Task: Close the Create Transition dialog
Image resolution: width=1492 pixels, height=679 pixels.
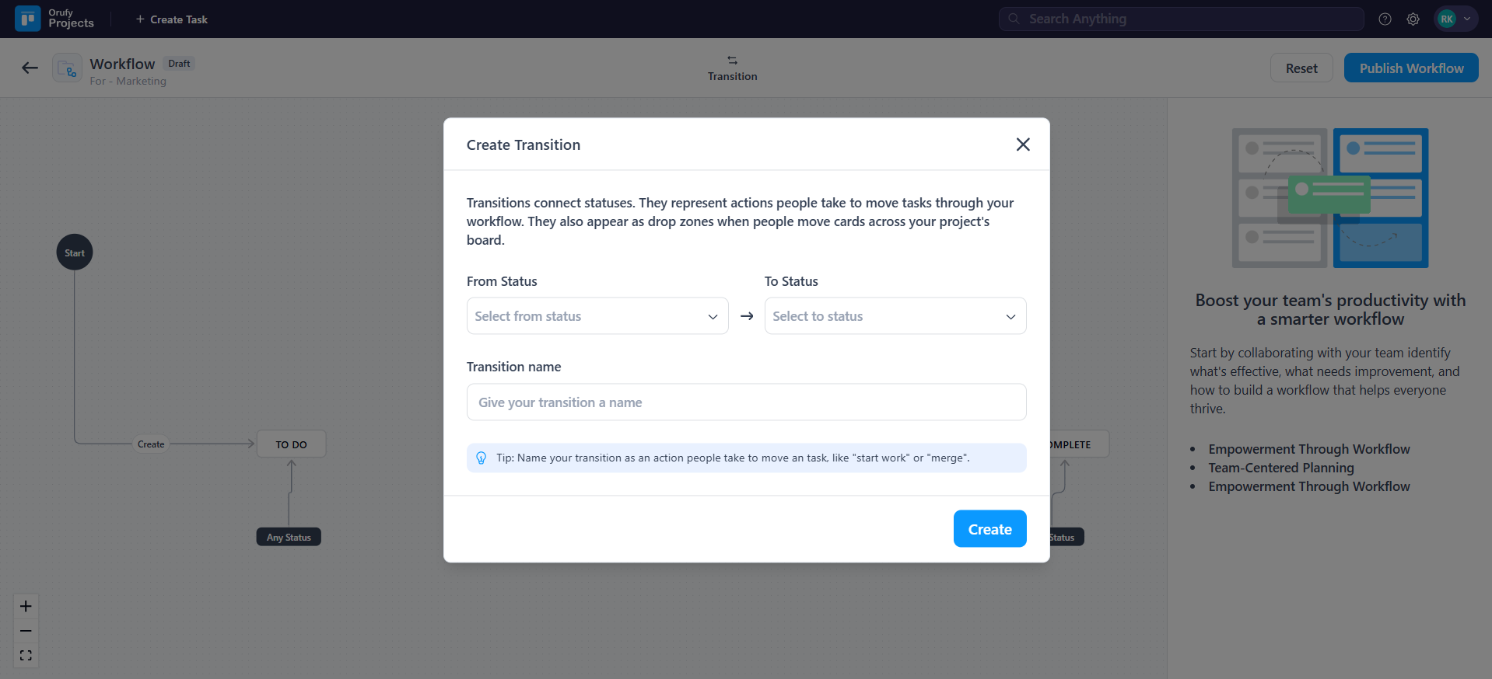Action: [1022, 145]
